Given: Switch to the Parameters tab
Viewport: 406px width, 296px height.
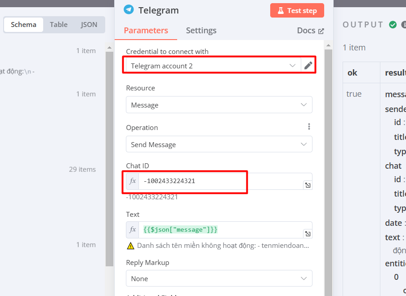Looking at the screenshot, I should pos(146,31).
